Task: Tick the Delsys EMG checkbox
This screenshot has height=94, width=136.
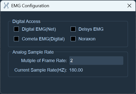Action: click(x=73, y=29)
